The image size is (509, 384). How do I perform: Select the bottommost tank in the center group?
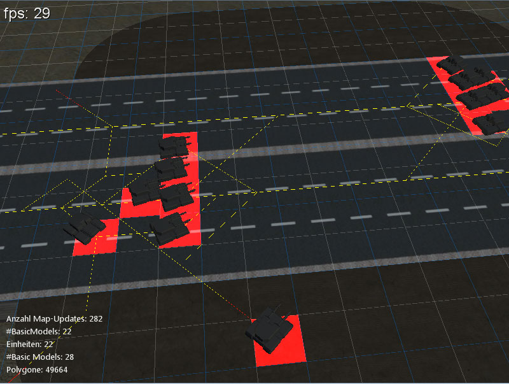(x=169, y=227)
